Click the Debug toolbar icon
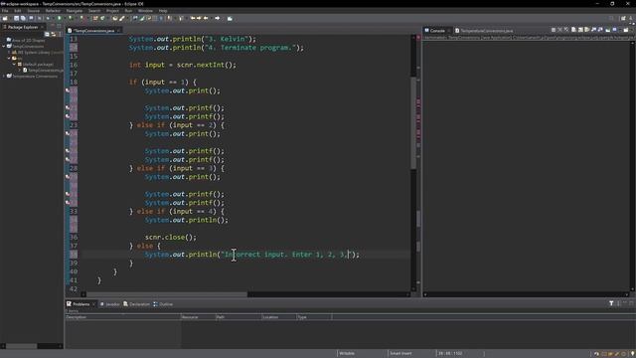 pos(48,18)
